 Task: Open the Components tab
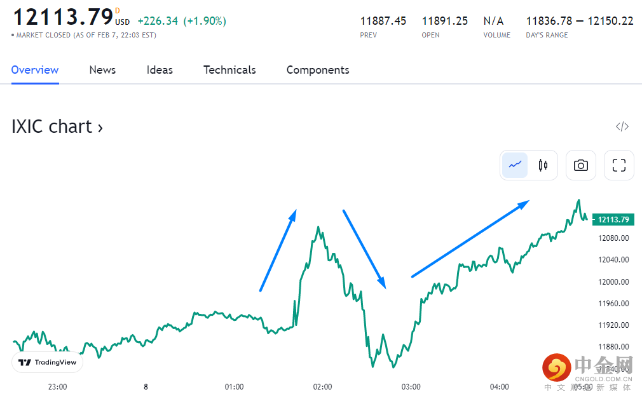[318, 70]
